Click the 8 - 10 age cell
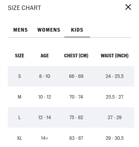Image resolution: width=139 pixels, height=147 pixels. click(45, 76)
